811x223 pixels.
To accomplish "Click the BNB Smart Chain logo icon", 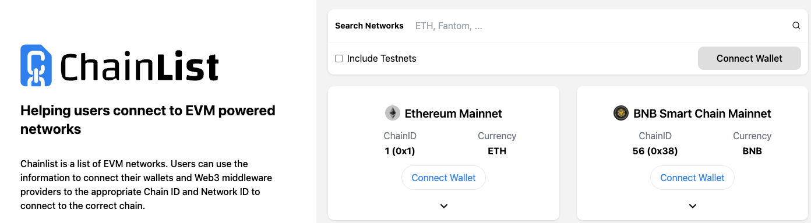I will pyautogui.click(x=621, y=113).
